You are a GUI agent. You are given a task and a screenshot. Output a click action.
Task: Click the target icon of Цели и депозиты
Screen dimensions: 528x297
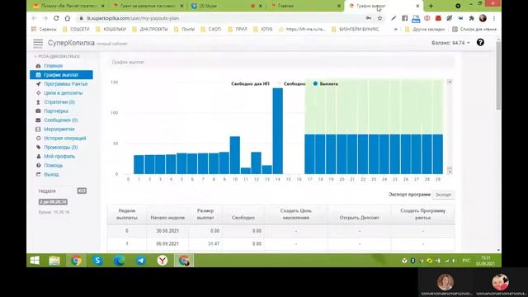[39, 93]
